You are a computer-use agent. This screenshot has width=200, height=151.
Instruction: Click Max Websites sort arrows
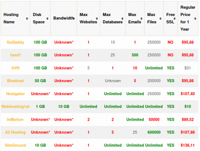97,19
